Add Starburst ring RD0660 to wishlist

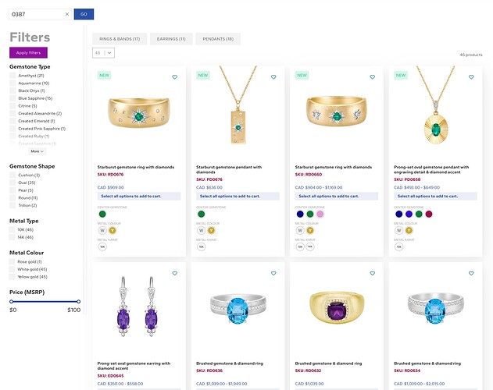pyautogui.click(x=372, y=77)
